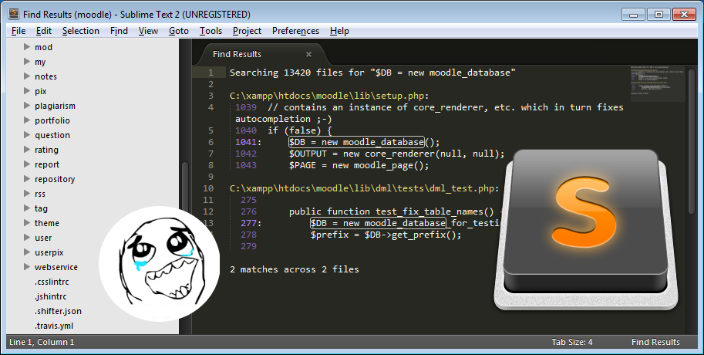The height and width of the screenshot is (355, 704).
Task: Click gutter line number 10
Action: [x=208, y=188]
